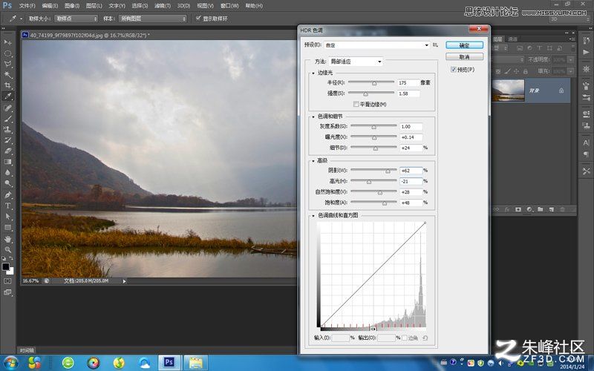This screenshot has height=371, width=594.
Task: Open the sample layers dropdown (所有图层)
Action: 153,19
